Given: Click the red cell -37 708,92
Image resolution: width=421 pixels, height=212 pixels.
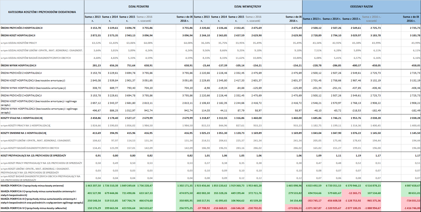Looking at the screenshot, I should (x=202, y=208).
